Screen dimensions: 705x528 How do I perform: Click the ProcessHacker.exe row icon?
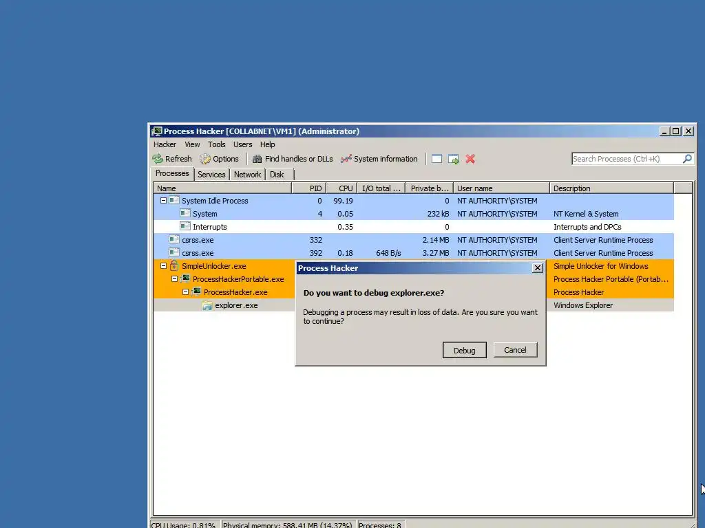pos(196,291)
